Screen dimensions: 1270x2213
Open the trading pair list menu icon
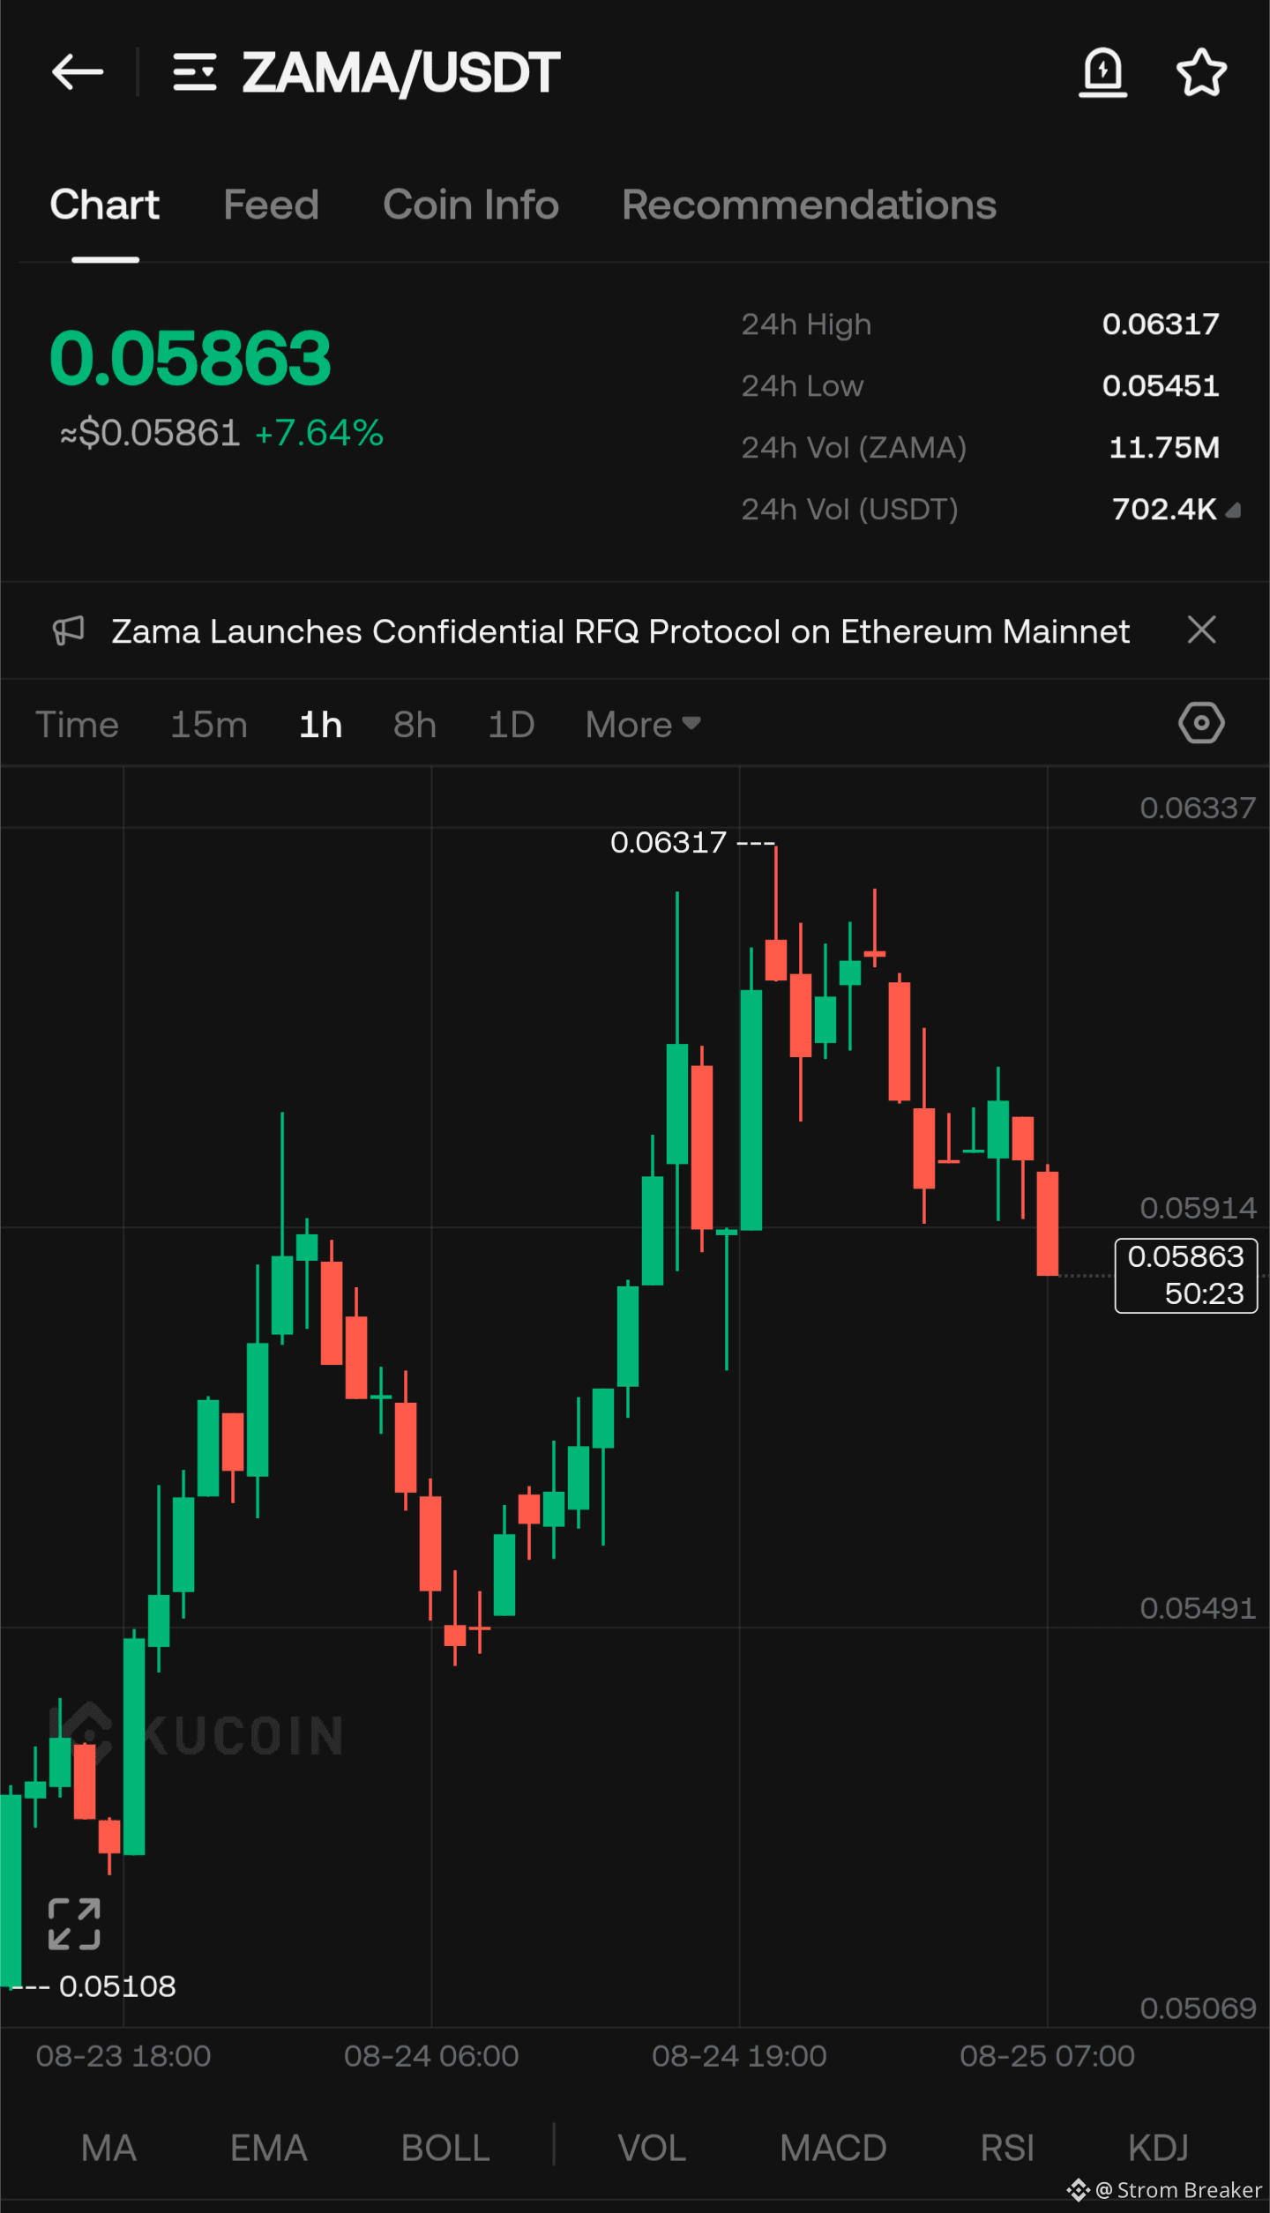[195, 72]
